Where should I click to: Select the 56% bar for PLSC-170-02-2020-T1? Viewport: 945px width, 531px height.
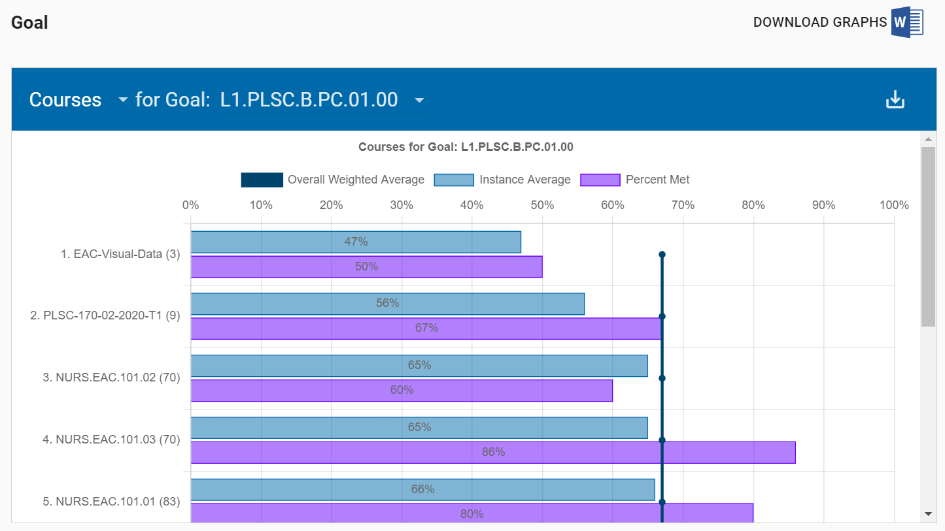tap(387, 304)
